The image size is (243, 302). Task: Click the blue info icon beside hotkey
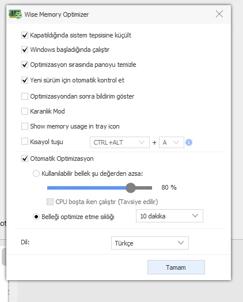189,142
